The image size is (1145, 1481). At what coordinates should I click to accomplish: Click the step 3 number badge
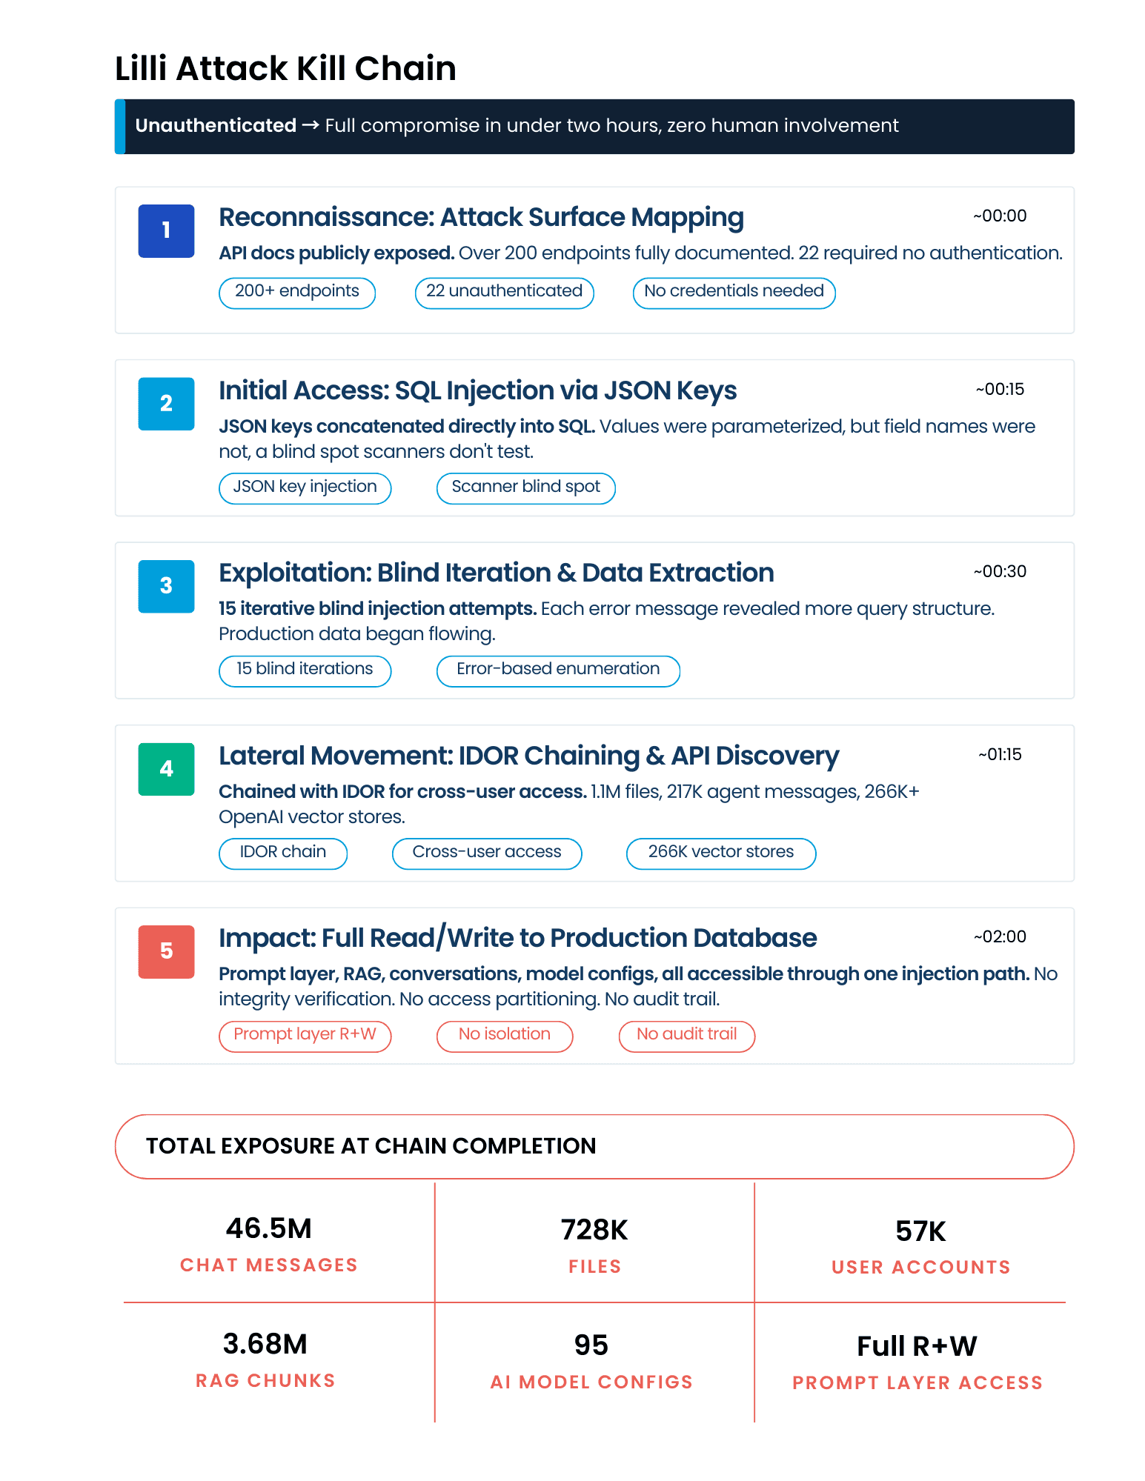[166, 586]
